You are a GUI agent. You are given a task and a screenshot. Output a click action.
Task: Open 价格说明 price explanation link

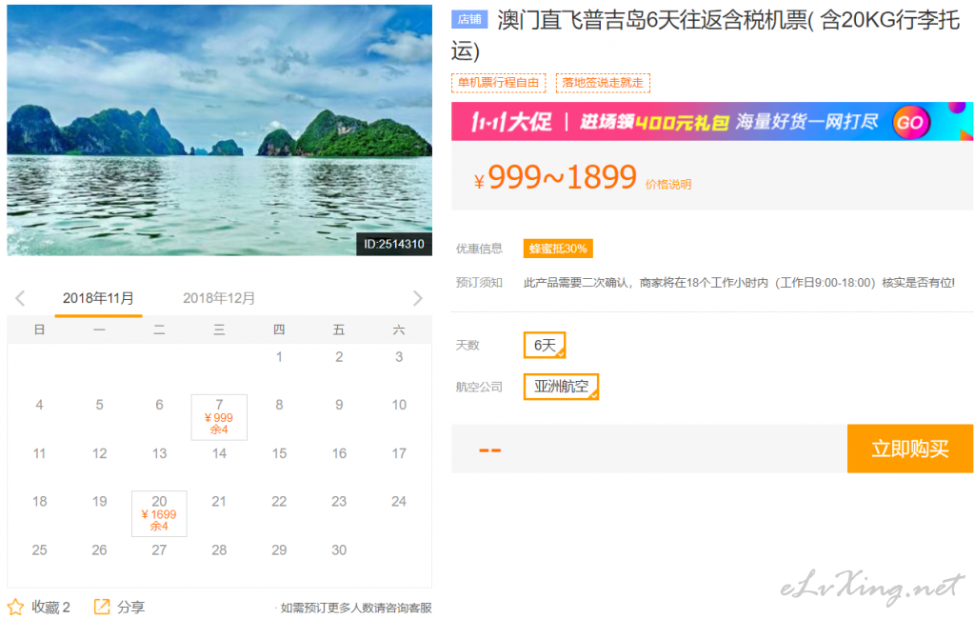(x=668, y=184)
